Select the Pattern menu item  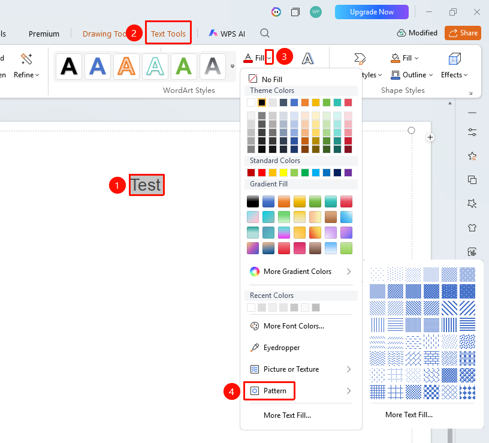[x=269, y=391]
